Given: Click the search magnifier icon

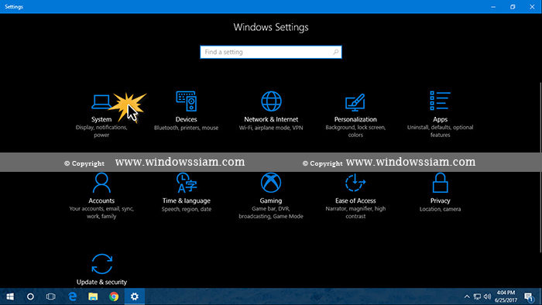Looking at the screenshot, I should 335,52.
